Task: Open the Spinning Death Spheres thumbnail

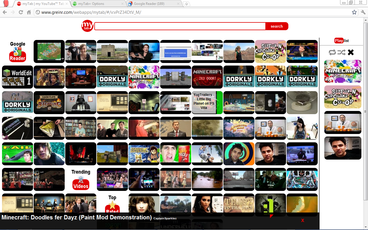Action: pyautogui.click(x=18, y=128)
